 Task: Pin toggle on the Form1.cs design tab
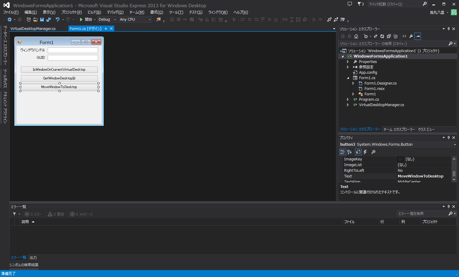[106, 29]
